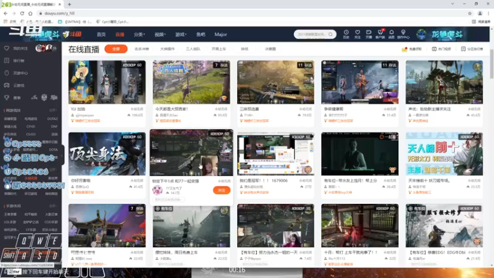The image size is (494, 278).
Task: Open the Chrome profile icon
Action: [480, 13]
